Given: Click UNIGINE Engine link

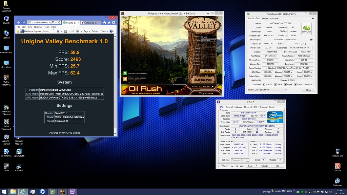Looking at the screenshot, I should click(x=71, y=133).
